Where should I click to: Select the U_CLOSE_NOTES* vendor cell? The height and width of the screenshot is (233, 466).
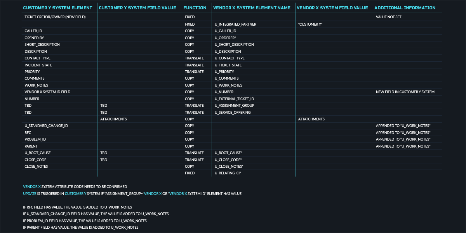[229, 167]
